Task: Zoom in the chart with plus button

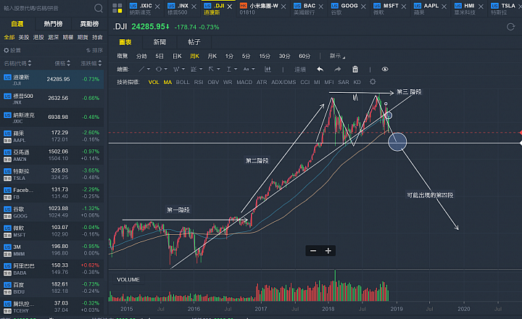Action: coord(328,251)
